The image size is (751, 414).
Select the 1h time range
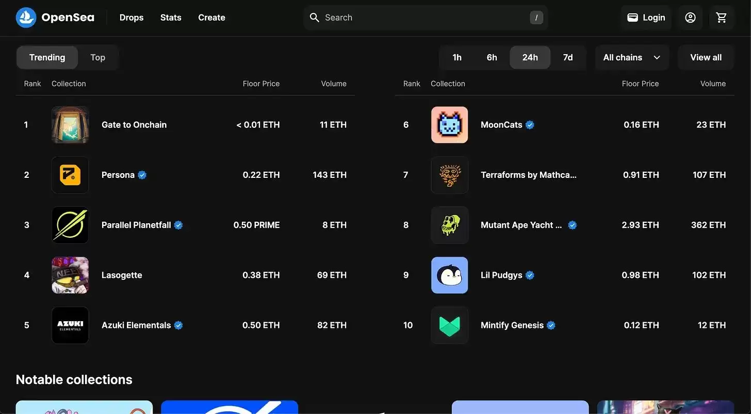[x=457, y=57]
